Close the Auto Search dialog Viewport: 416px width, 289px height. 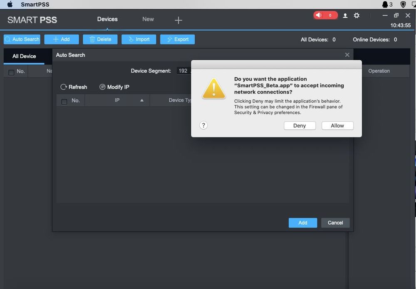(x=347, y=55)
